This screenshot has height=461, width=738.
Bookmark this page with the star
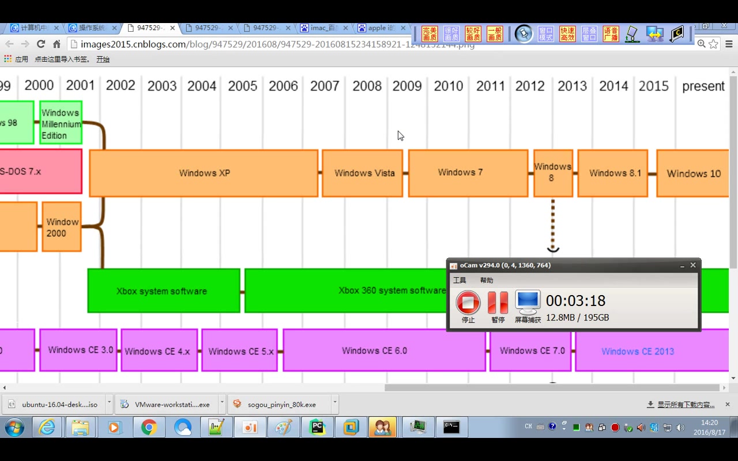tap(714, 44)
